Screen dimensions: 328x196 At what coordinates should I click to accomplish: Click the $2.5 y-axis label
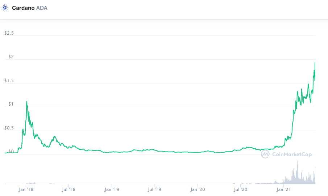pyautogui.click(x=9, y=33)
